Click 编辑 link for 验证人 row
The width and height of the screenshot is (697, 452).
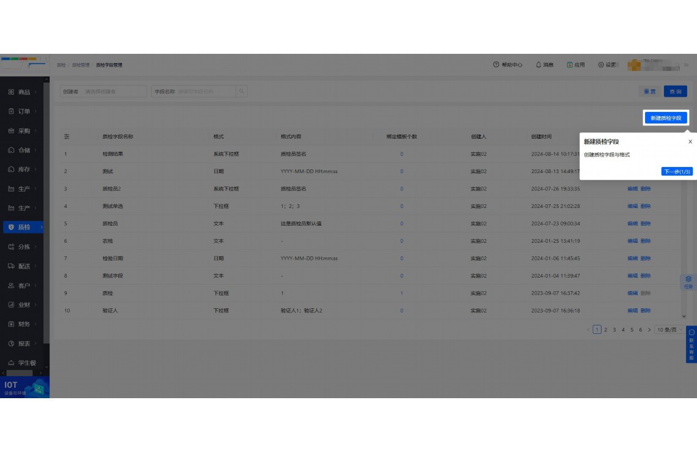(632, 311)
